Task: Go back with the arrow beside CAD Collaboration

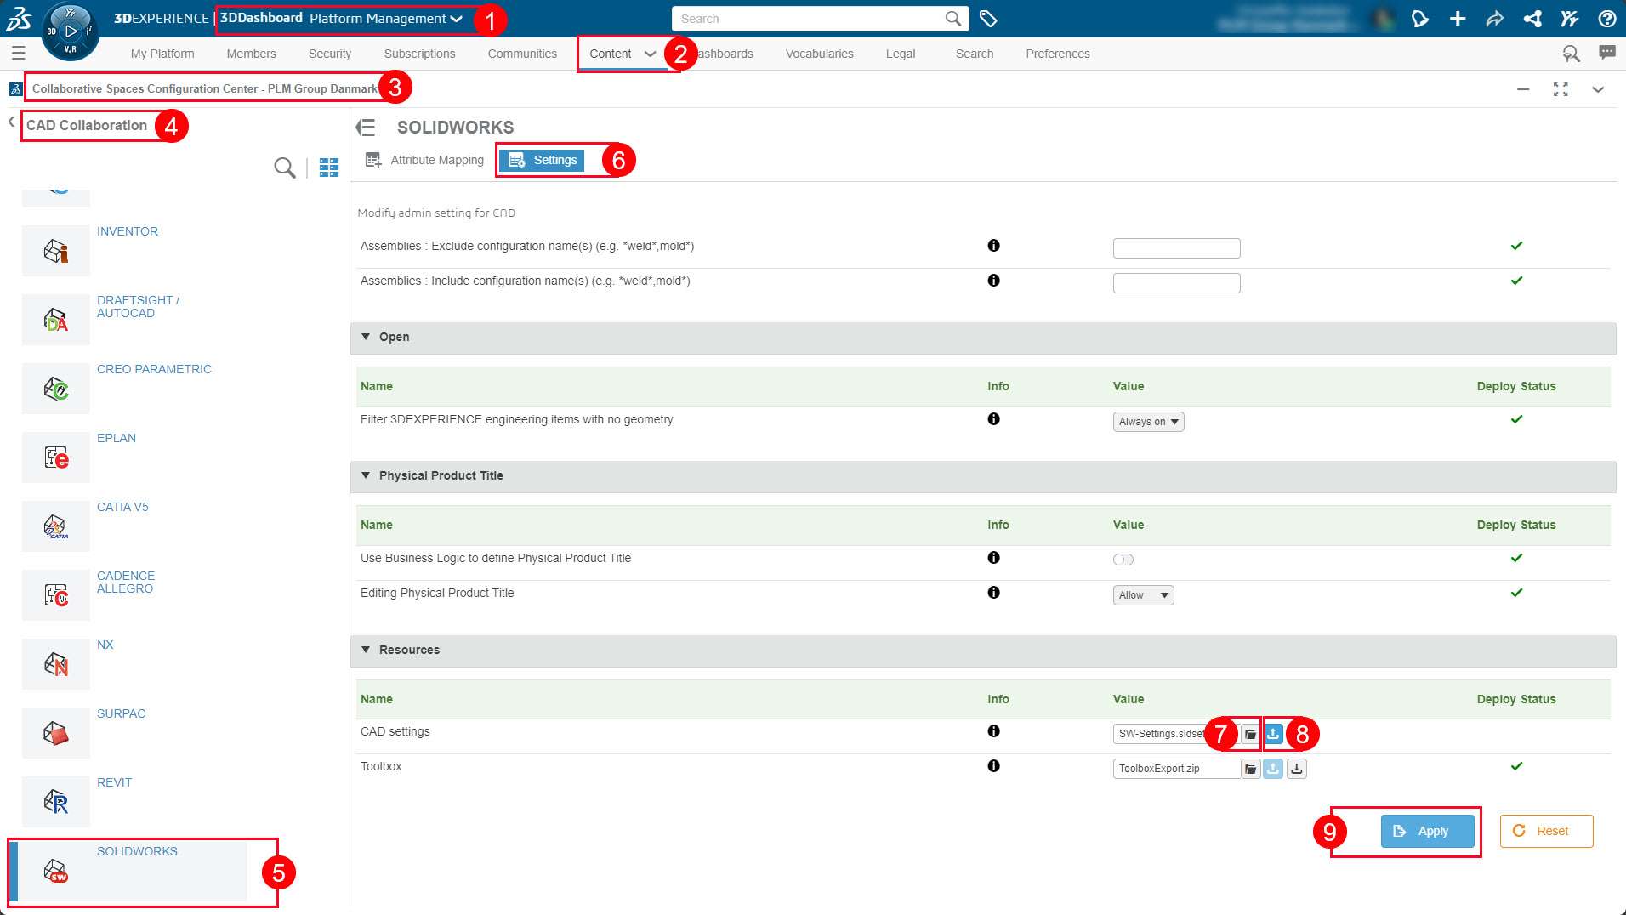Action: 12,122
